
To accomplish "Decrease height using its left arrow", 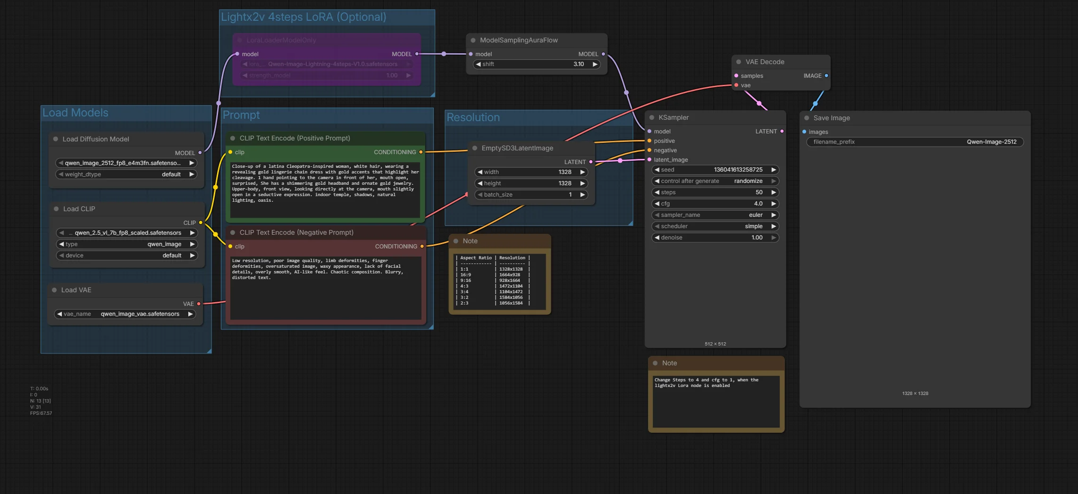I will (480, 183).
